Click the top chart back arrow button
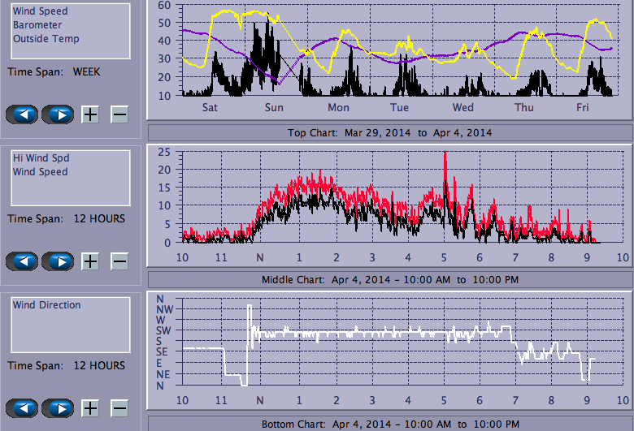 point(22,114)
